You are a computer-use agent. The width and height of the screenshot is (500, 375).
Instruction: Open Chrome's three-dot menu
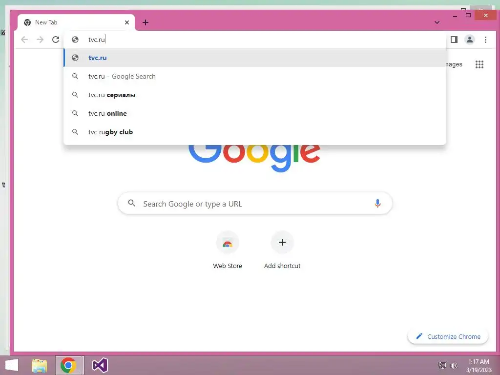click(x=485, y=40)
